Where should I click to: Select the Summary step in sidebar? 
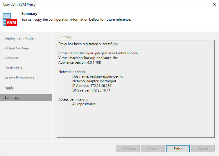tap(12, 98)
